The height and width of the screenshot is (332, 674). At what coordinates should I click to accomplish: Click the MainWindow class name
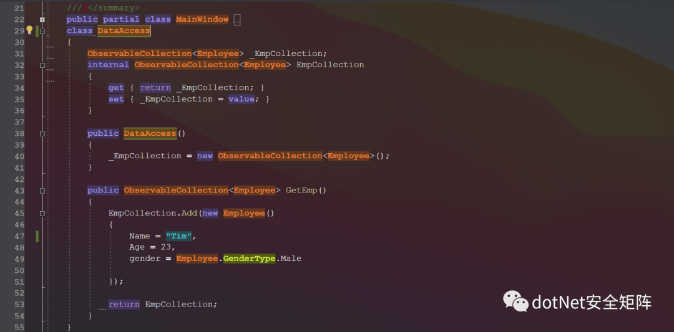click(x=202, y=19)
